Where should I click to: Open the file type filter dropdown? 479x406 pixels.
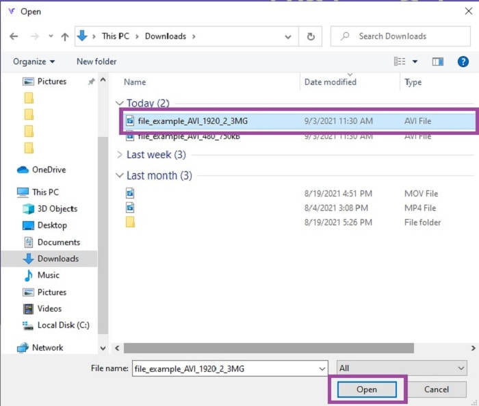tap(402, 368)
